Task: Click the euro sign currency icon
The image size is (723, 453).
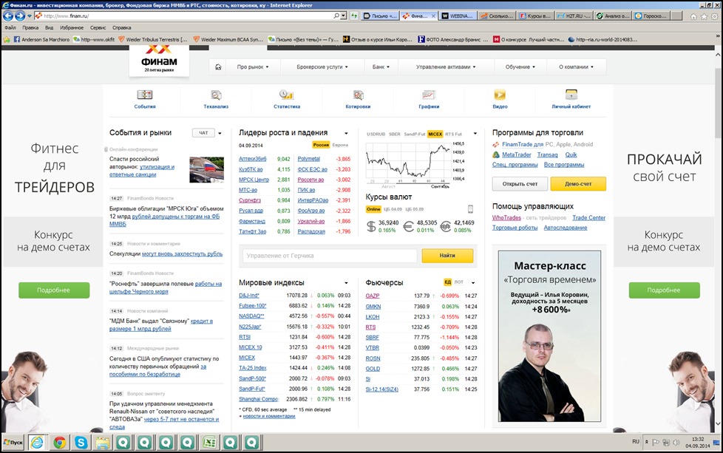Action: pyautogui.click(x=408, y=226)
